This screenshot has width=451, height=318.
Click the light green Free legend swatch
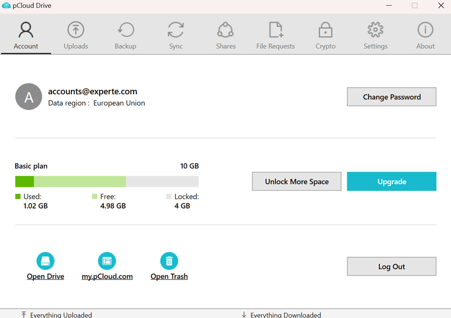click(95, 197)
